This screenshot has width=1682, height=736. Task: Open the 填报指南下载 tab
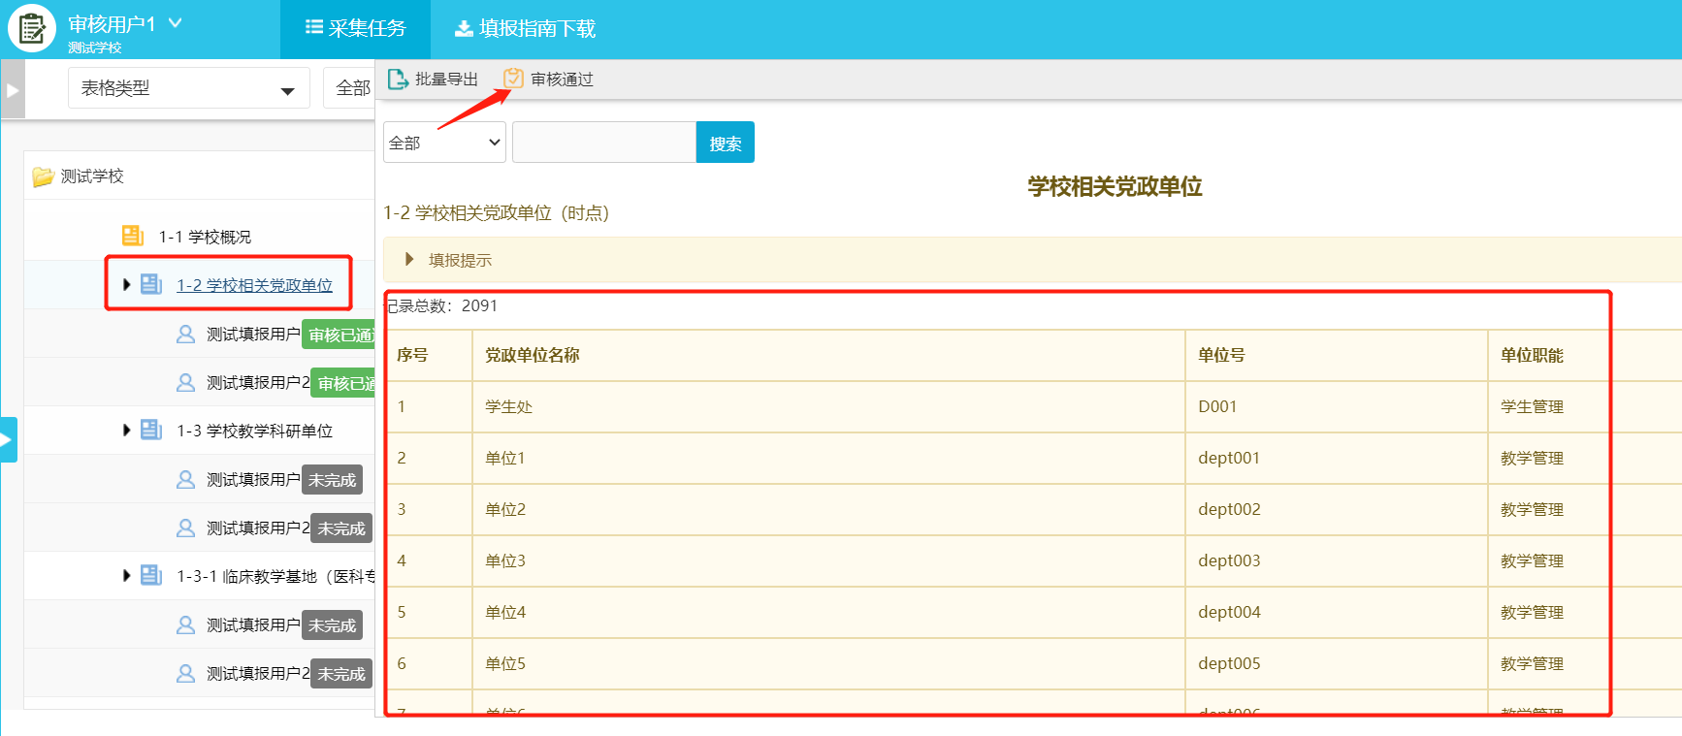click(x=525, y=29)
